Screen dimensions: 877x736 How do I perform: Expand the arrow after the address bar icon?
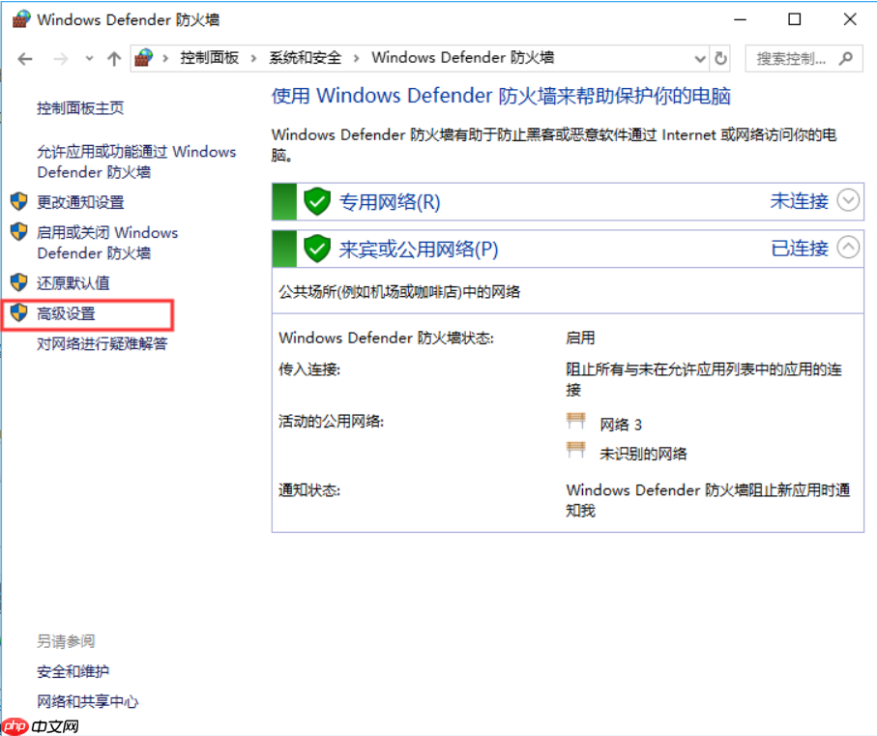[165, 58]
